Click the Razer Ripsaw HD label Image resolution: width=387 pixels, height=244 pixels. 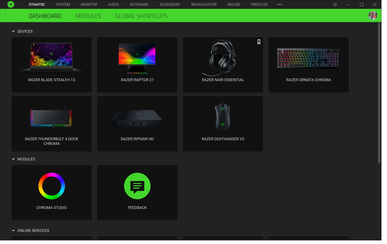[137, 139]
